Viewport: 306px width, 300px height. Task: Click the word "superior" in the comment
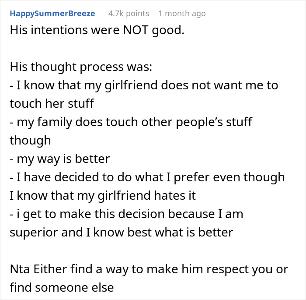[x=34, y=233]
